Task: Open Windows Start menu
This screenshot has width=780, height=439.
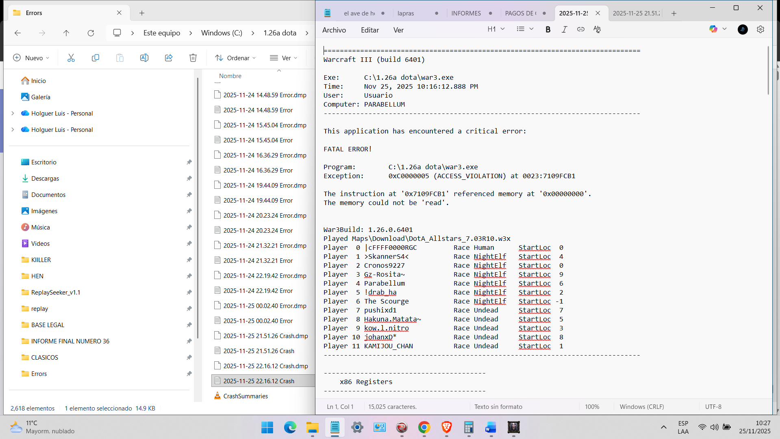Action: tap(267, 427)
